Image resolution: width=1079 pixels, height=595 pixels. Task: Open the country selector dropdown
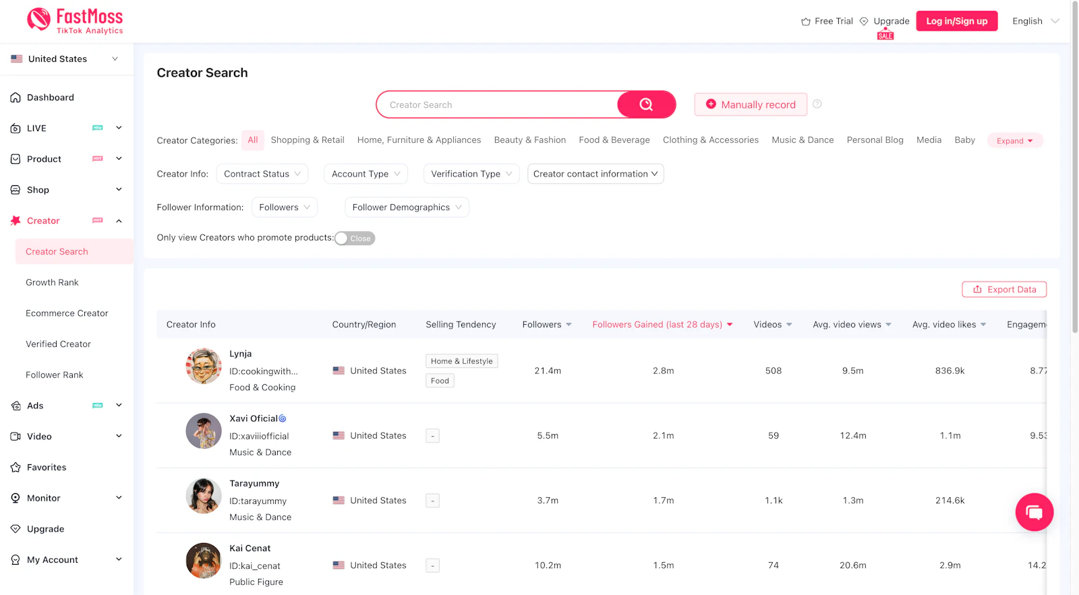(x=67, y=59)
